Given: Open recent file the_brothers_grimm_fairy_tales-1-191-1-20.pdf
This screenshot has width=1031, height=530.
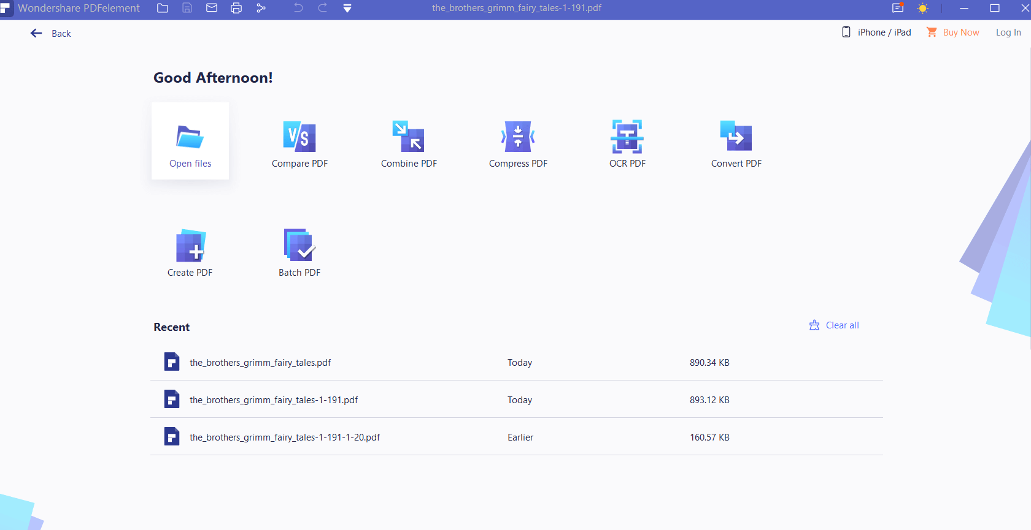Looking at the screenshot, I should coord(285,437).
